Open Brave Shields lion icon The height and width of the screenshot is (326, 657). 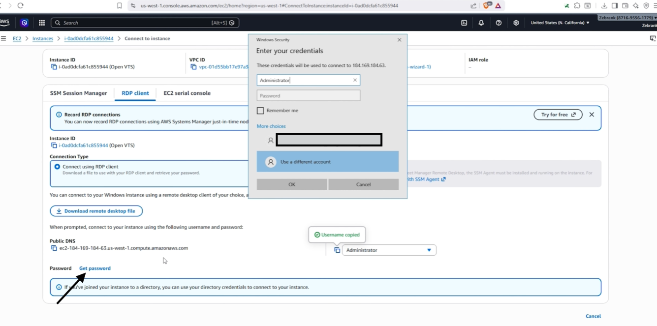[x=487, y=5]
